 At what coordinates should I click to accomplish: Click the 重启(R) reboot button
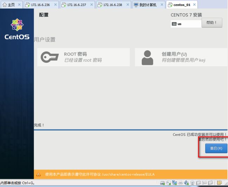click(216, 148)
